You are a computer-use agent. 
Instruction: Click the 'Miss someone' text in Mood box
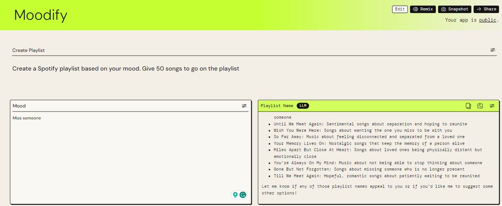click(27, 118)
